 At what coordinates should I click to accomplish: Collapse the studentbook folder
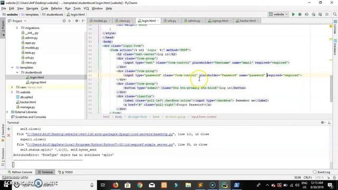coord(17,72)
